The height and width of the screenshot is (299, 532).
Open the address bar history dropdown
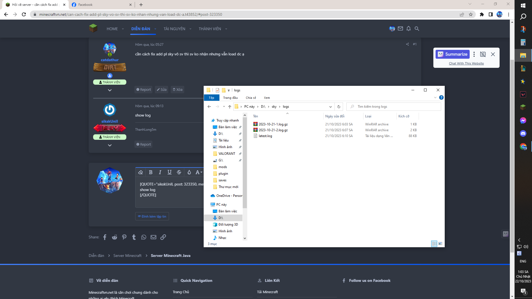coord(330,107)
